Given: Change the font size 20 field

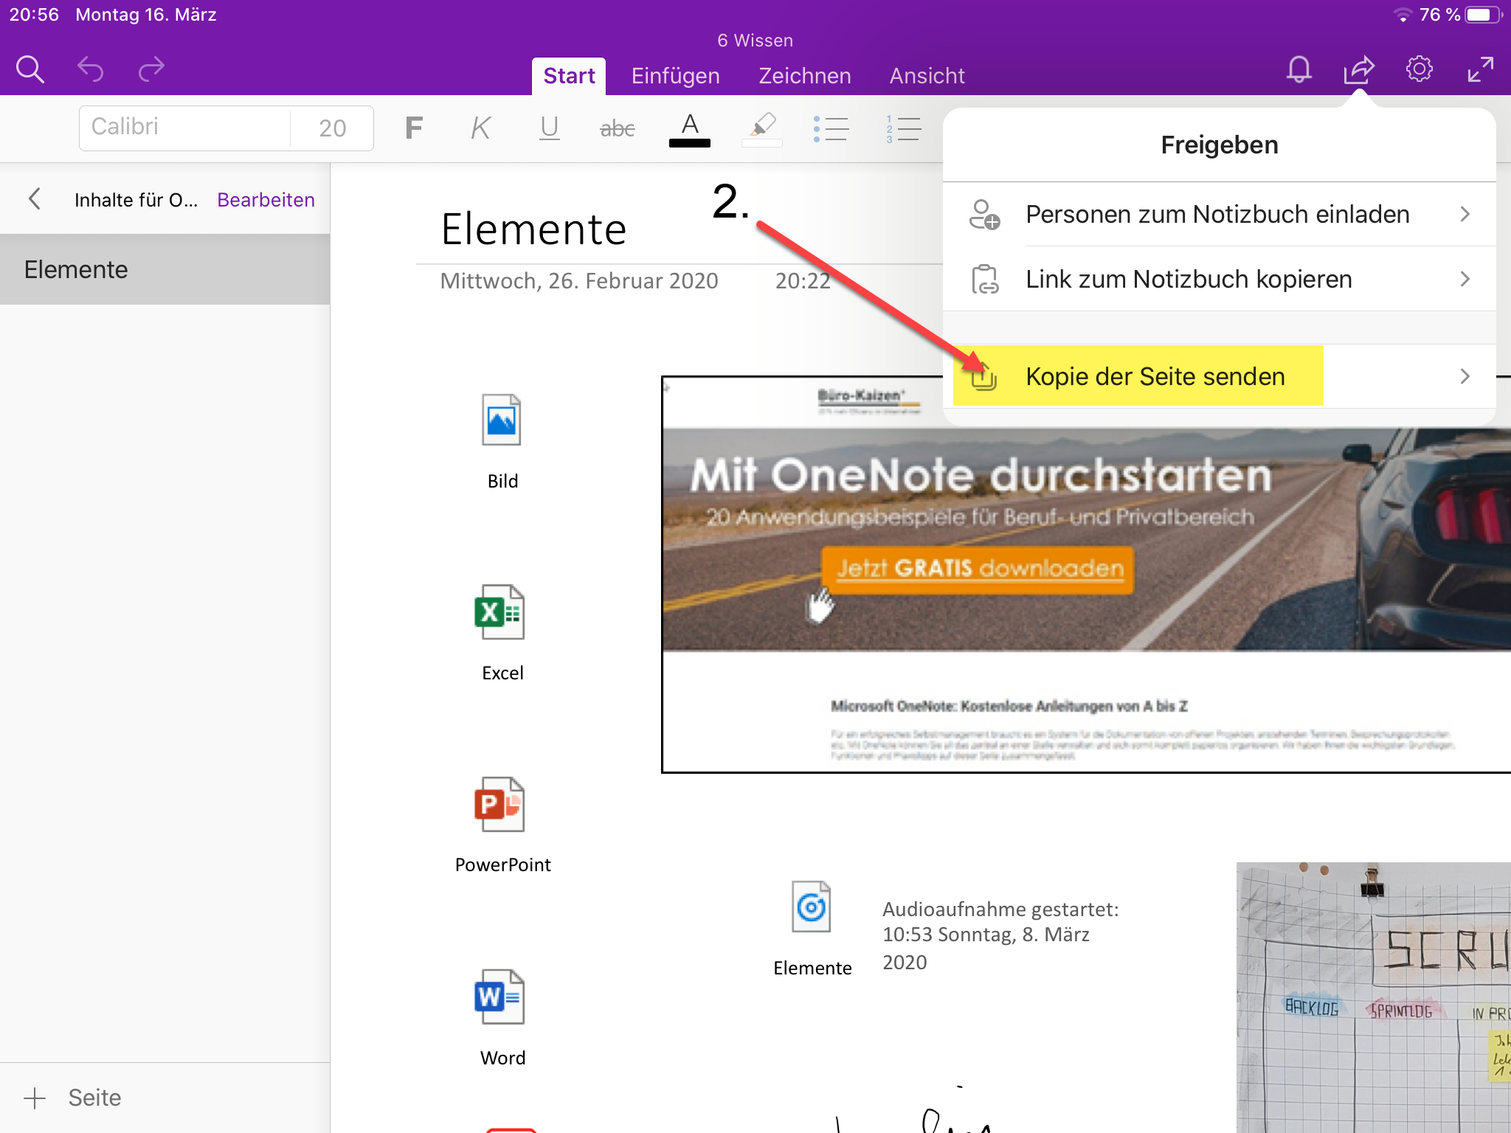Looking at the screenshot, I should pyautogui.click(x=333, y=128).
